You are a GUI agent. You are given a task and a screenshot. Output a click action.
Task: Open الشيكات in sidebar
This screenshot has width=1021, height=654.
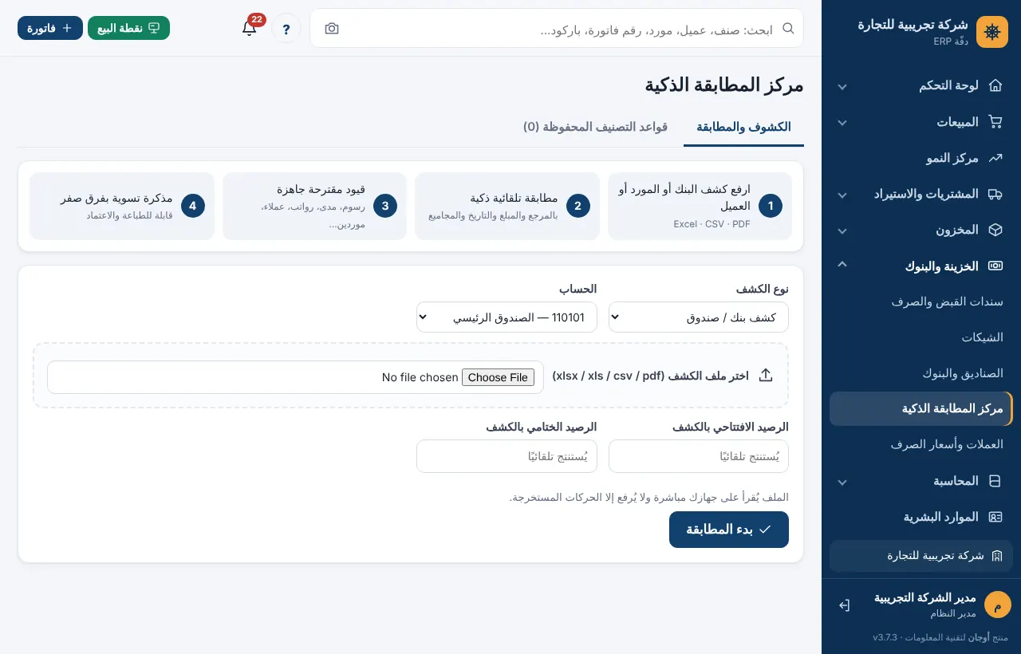click(x=921, y=337)
